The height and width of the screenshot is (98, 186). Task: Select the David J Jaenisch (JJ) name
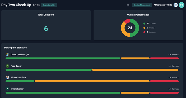[20, 55]
